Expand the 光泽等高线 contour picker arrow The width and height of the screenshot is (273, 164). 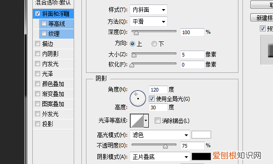tap(146, 120)
